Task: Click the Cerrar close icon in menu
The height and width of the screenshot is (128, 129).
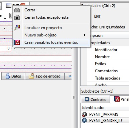Action: point(17,10)
